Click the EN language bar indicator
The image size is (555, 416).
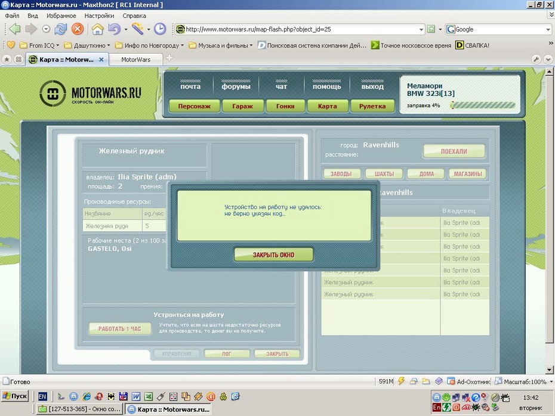(42, 396)
